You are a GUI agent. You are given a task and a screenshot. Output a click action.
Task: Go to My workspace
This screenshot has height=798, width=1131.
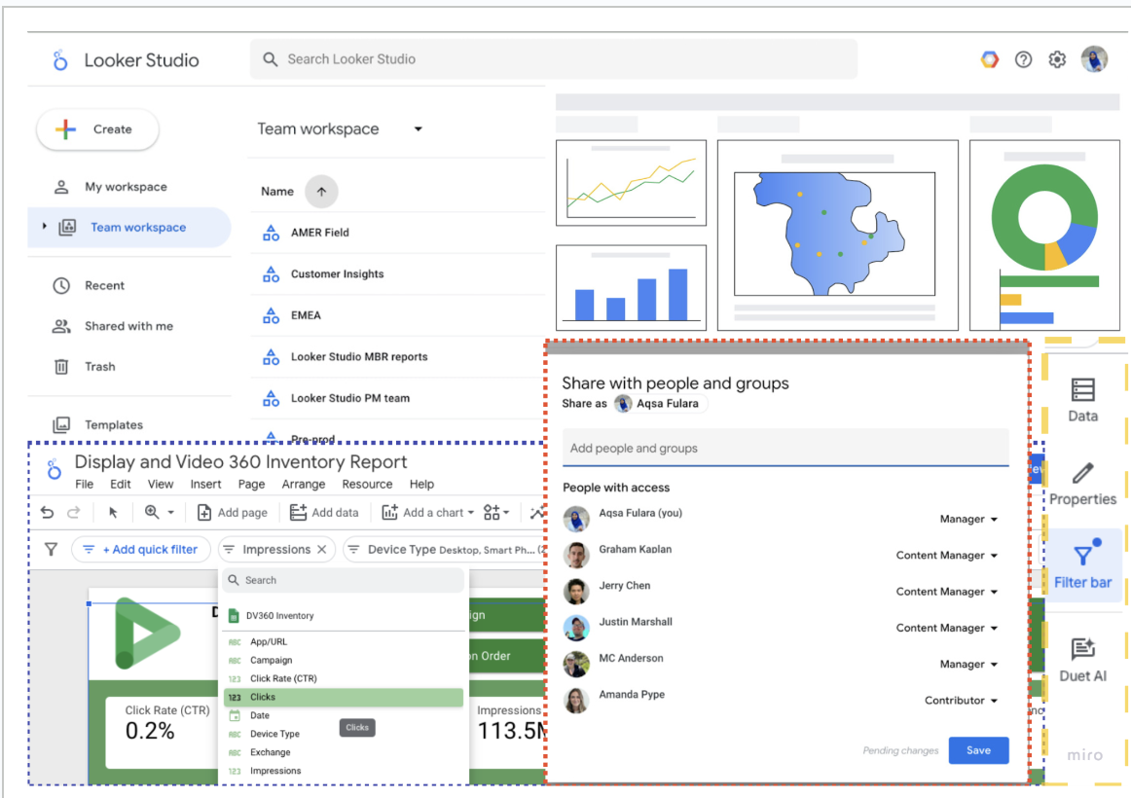(x=127, y=188)
